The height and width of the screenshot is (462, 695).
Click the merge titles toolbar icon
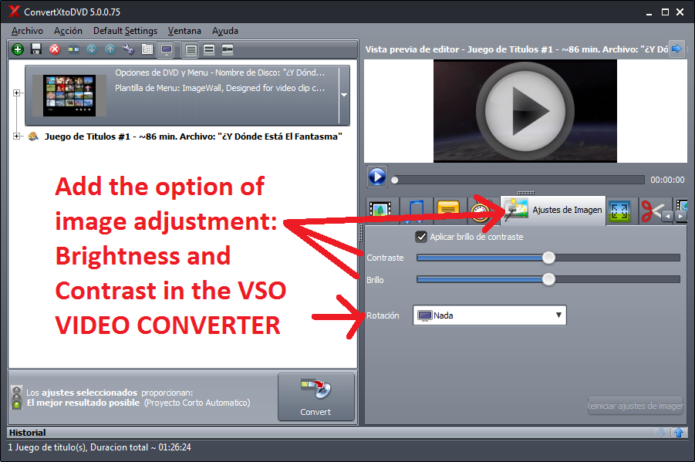73,49
